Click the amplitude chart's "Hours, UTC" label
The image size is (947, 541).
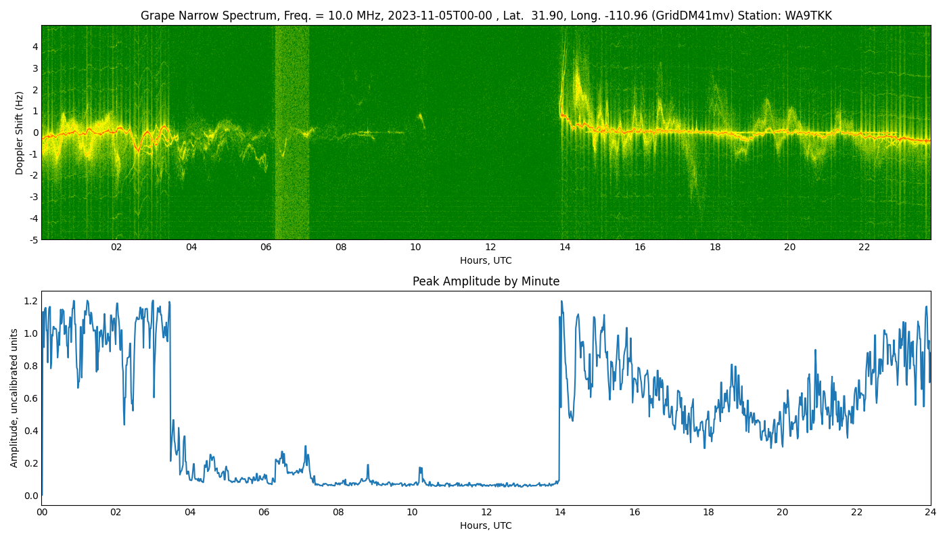(486, 525)
